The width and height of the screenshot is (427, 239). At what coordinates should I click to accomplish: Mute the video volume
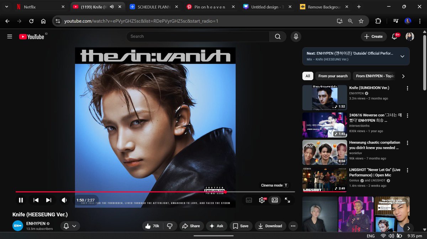tap(64, 200)
